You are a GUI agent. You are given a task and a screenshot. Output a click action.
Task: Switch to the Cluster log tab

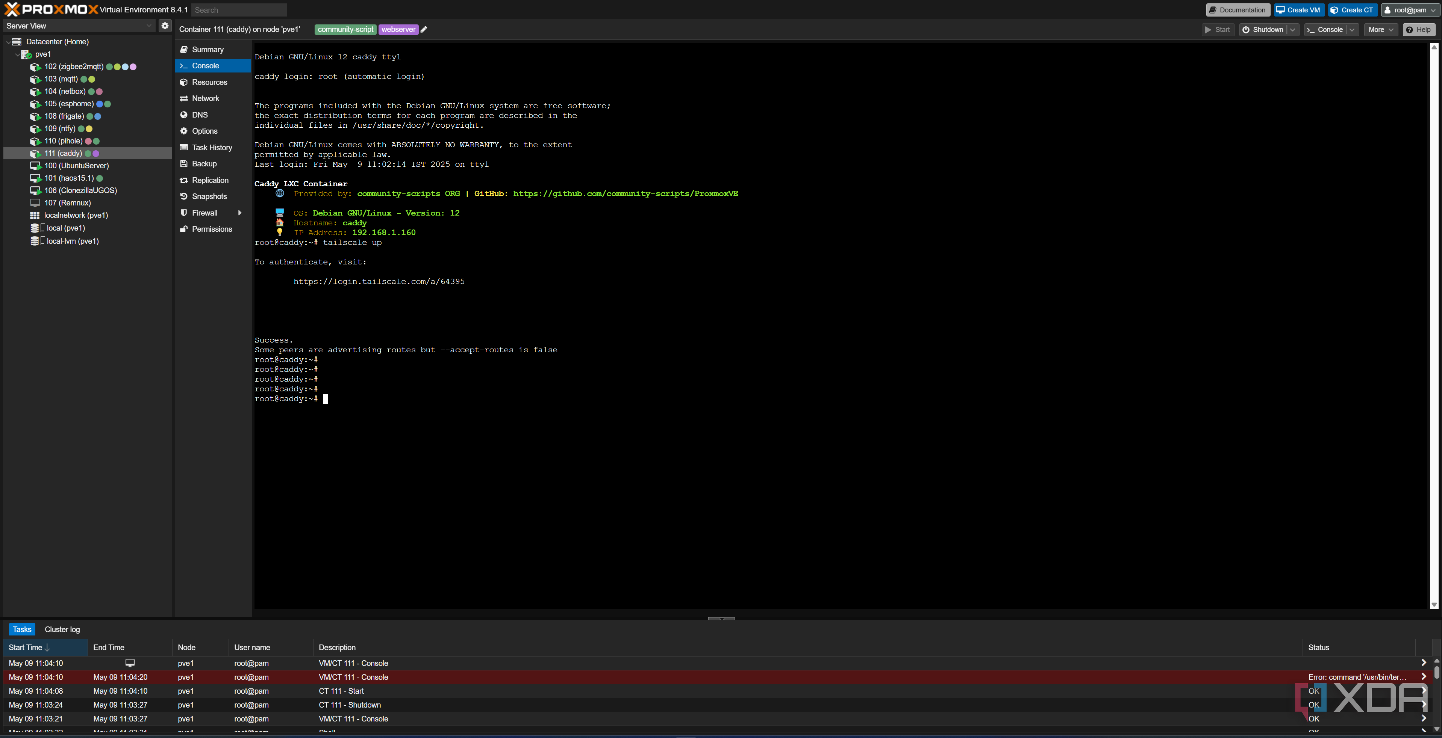62,629
